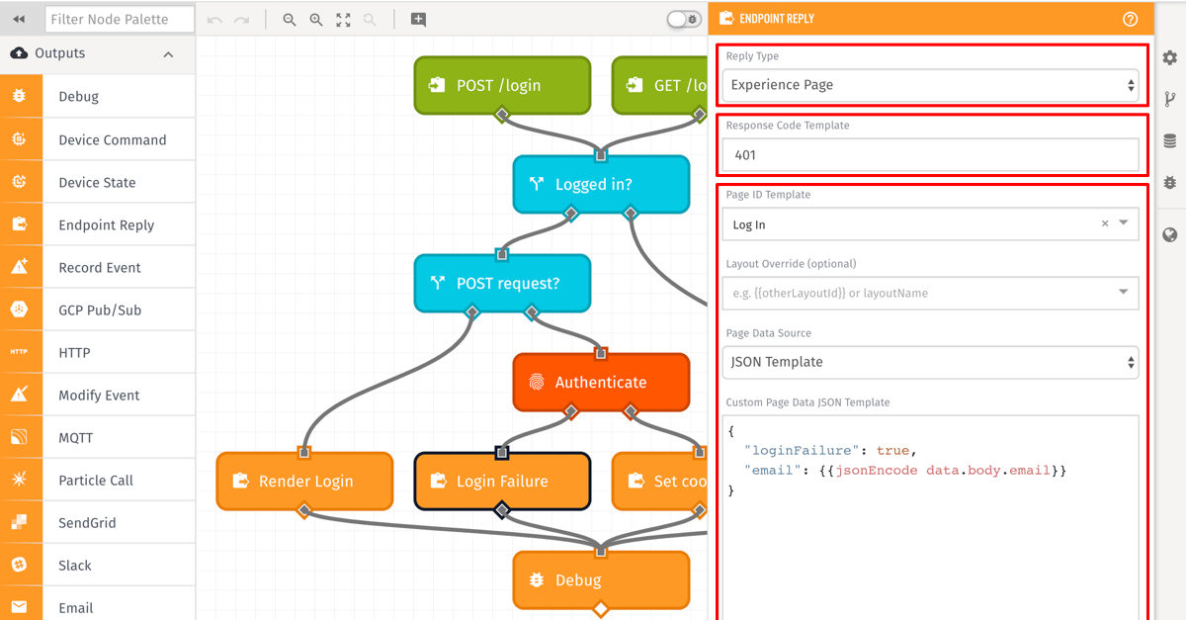This screenshot has width=1186, height=620.
Task: Click the GCP Pub/Sub label in palette
Action: [x=100, y=310]
